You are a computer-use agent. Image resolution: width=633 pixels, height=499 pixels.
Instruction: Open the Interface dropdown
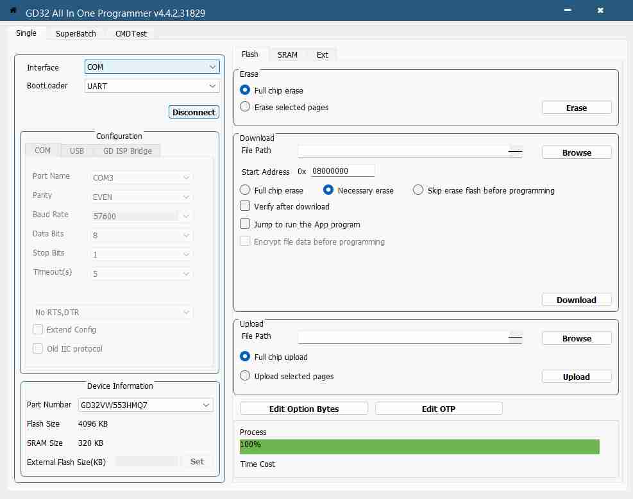click(x=152, y=67)
